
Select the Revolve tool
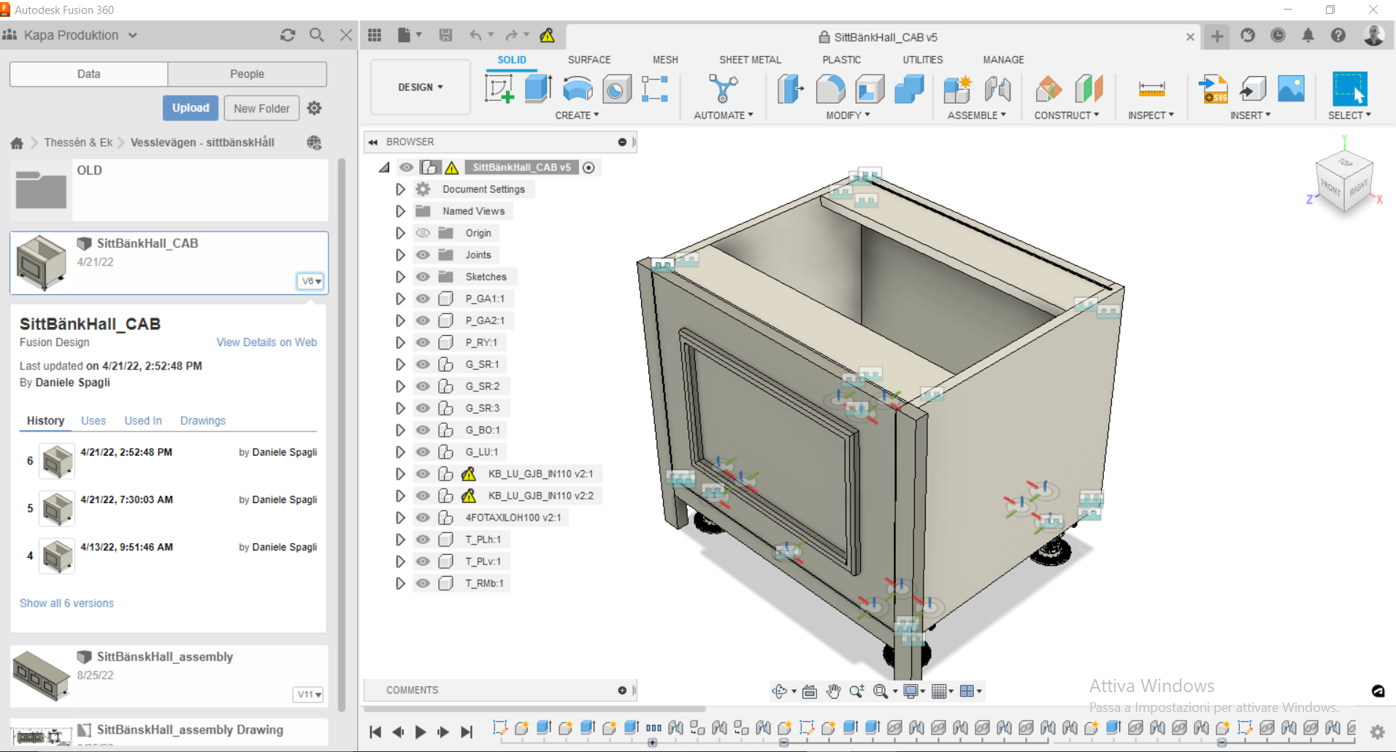point(578,89)
